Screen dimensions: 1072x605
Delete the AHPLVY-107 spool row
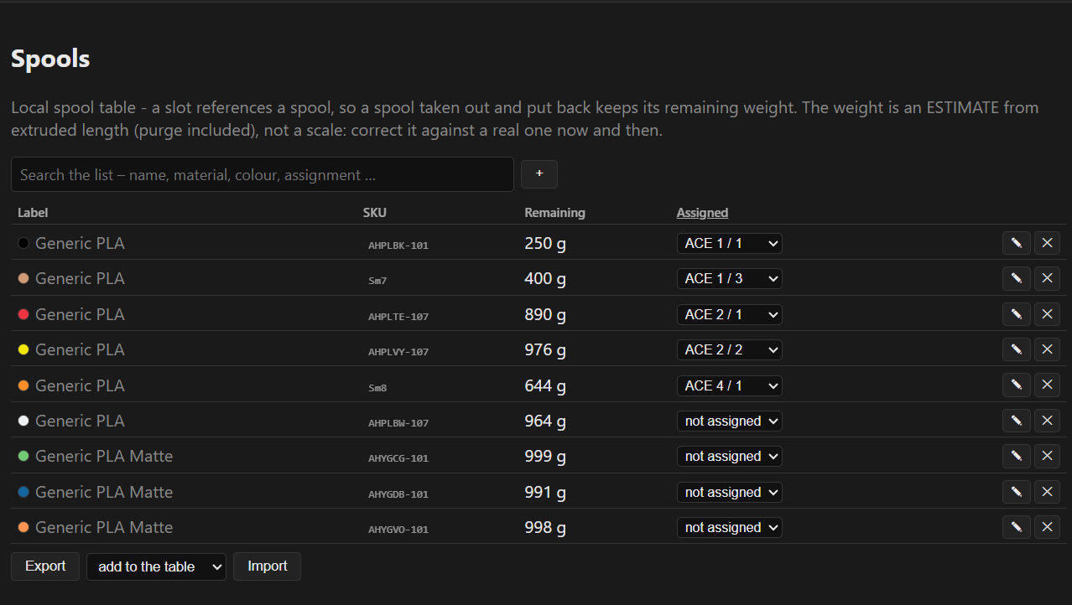click(1047, 349)
